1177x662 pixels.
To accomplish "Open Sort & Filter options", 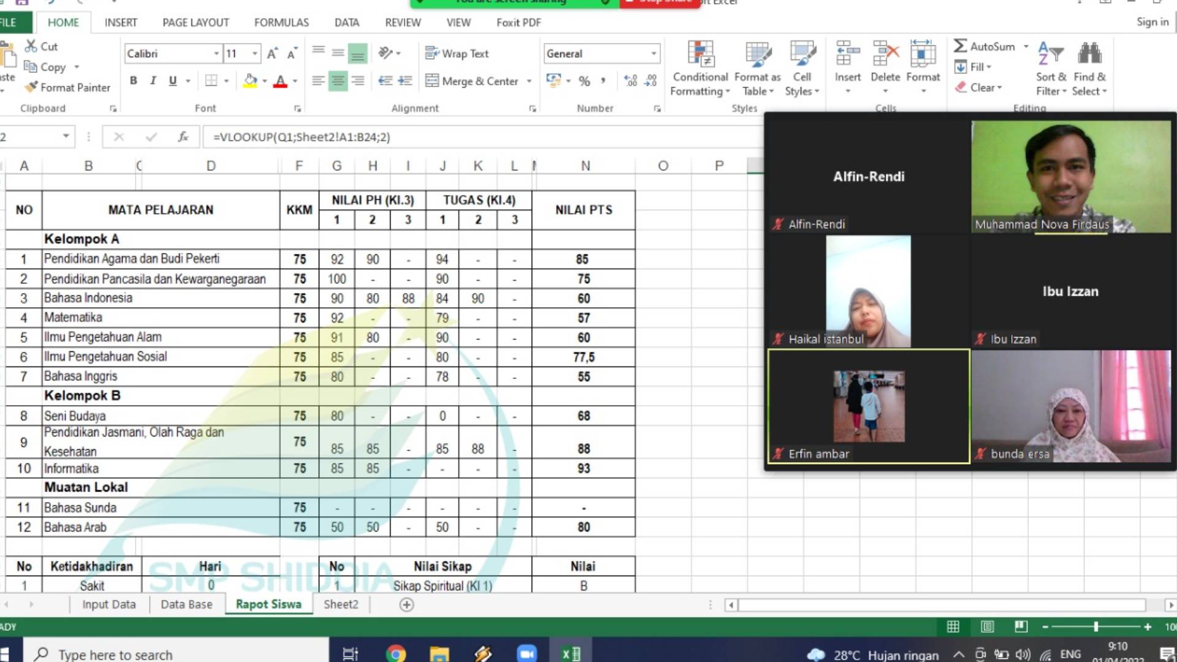I will click(x=1051, y=67).
